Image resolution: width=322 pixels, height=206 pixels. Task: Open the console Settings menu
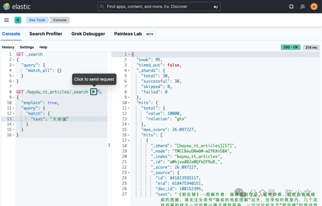pyautogui.click(x=27, y=47)
